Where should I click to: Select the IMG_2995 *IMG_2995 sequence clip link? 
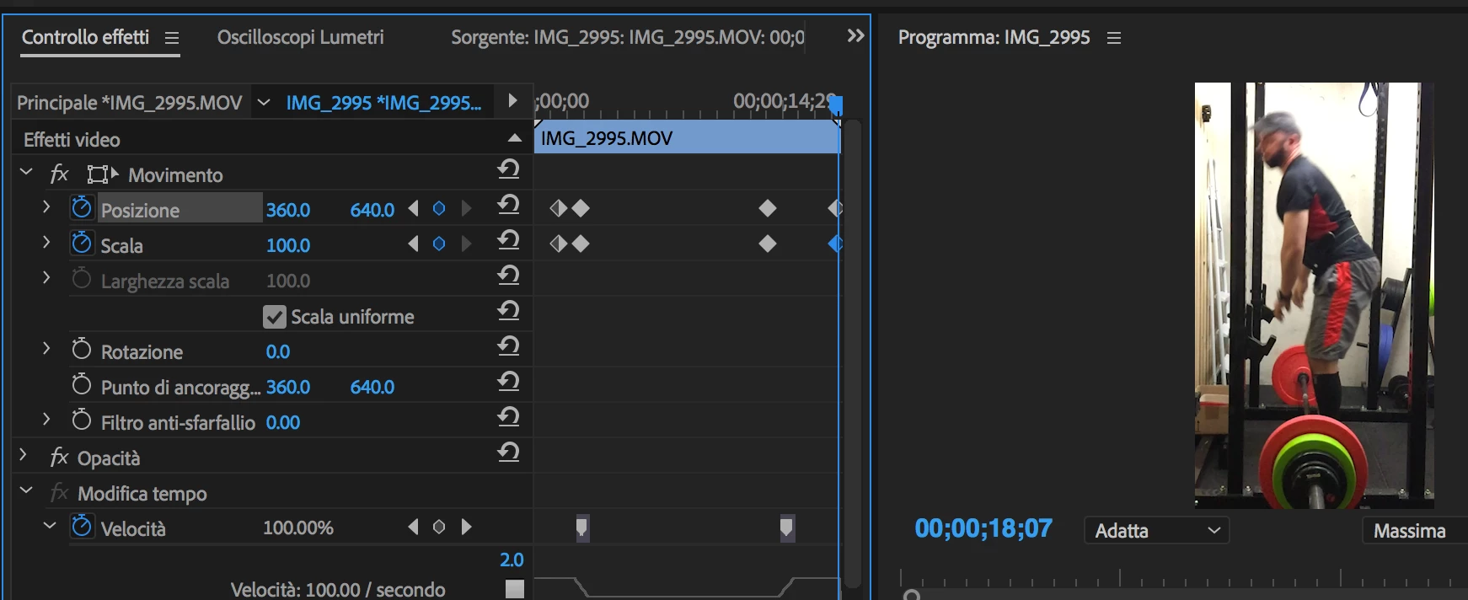383,103
